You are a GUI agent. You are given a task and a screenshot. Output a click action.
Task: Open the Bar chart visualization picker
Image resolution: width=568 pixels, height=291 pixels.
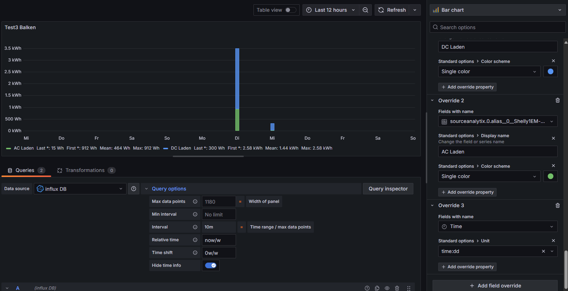(x=498, y=10)
